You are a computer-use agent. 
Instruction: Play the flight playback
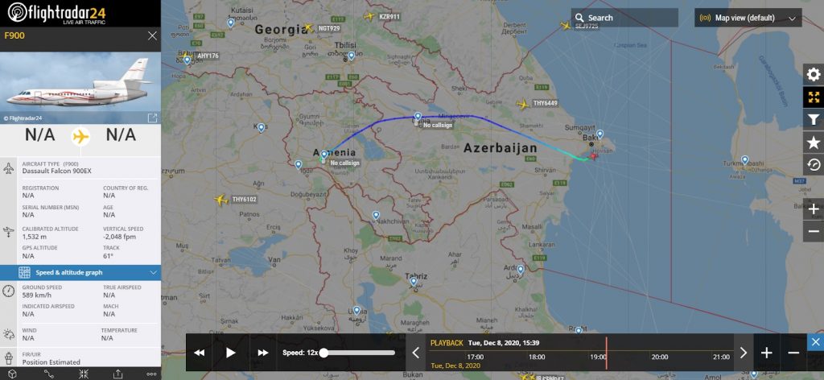click(x=231, y=353)
